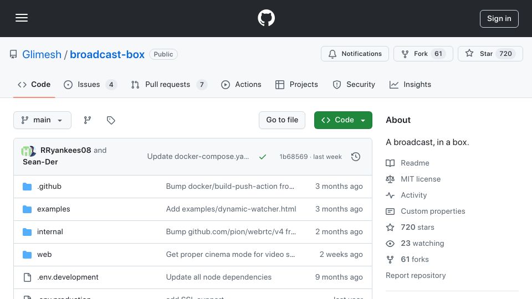
Task: Open the Projects tab
Action: (x=296, y=84)
